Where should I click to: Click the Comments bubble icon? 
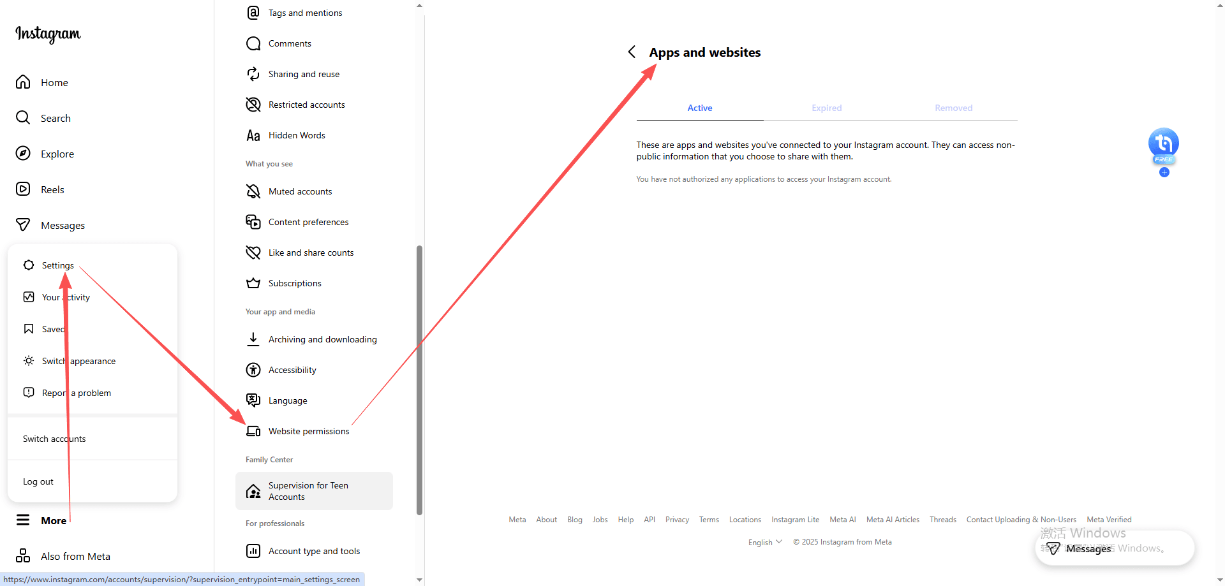(253, 43)
